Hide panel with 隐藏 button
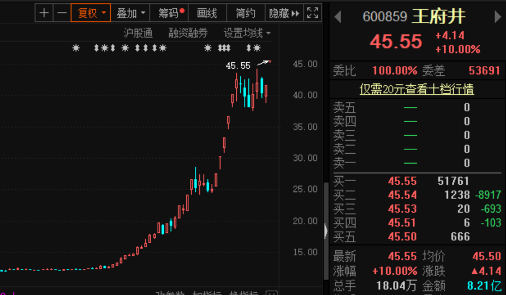Viewport: 506px width, 295px height. pyautogui.click(x=284, y=13)
